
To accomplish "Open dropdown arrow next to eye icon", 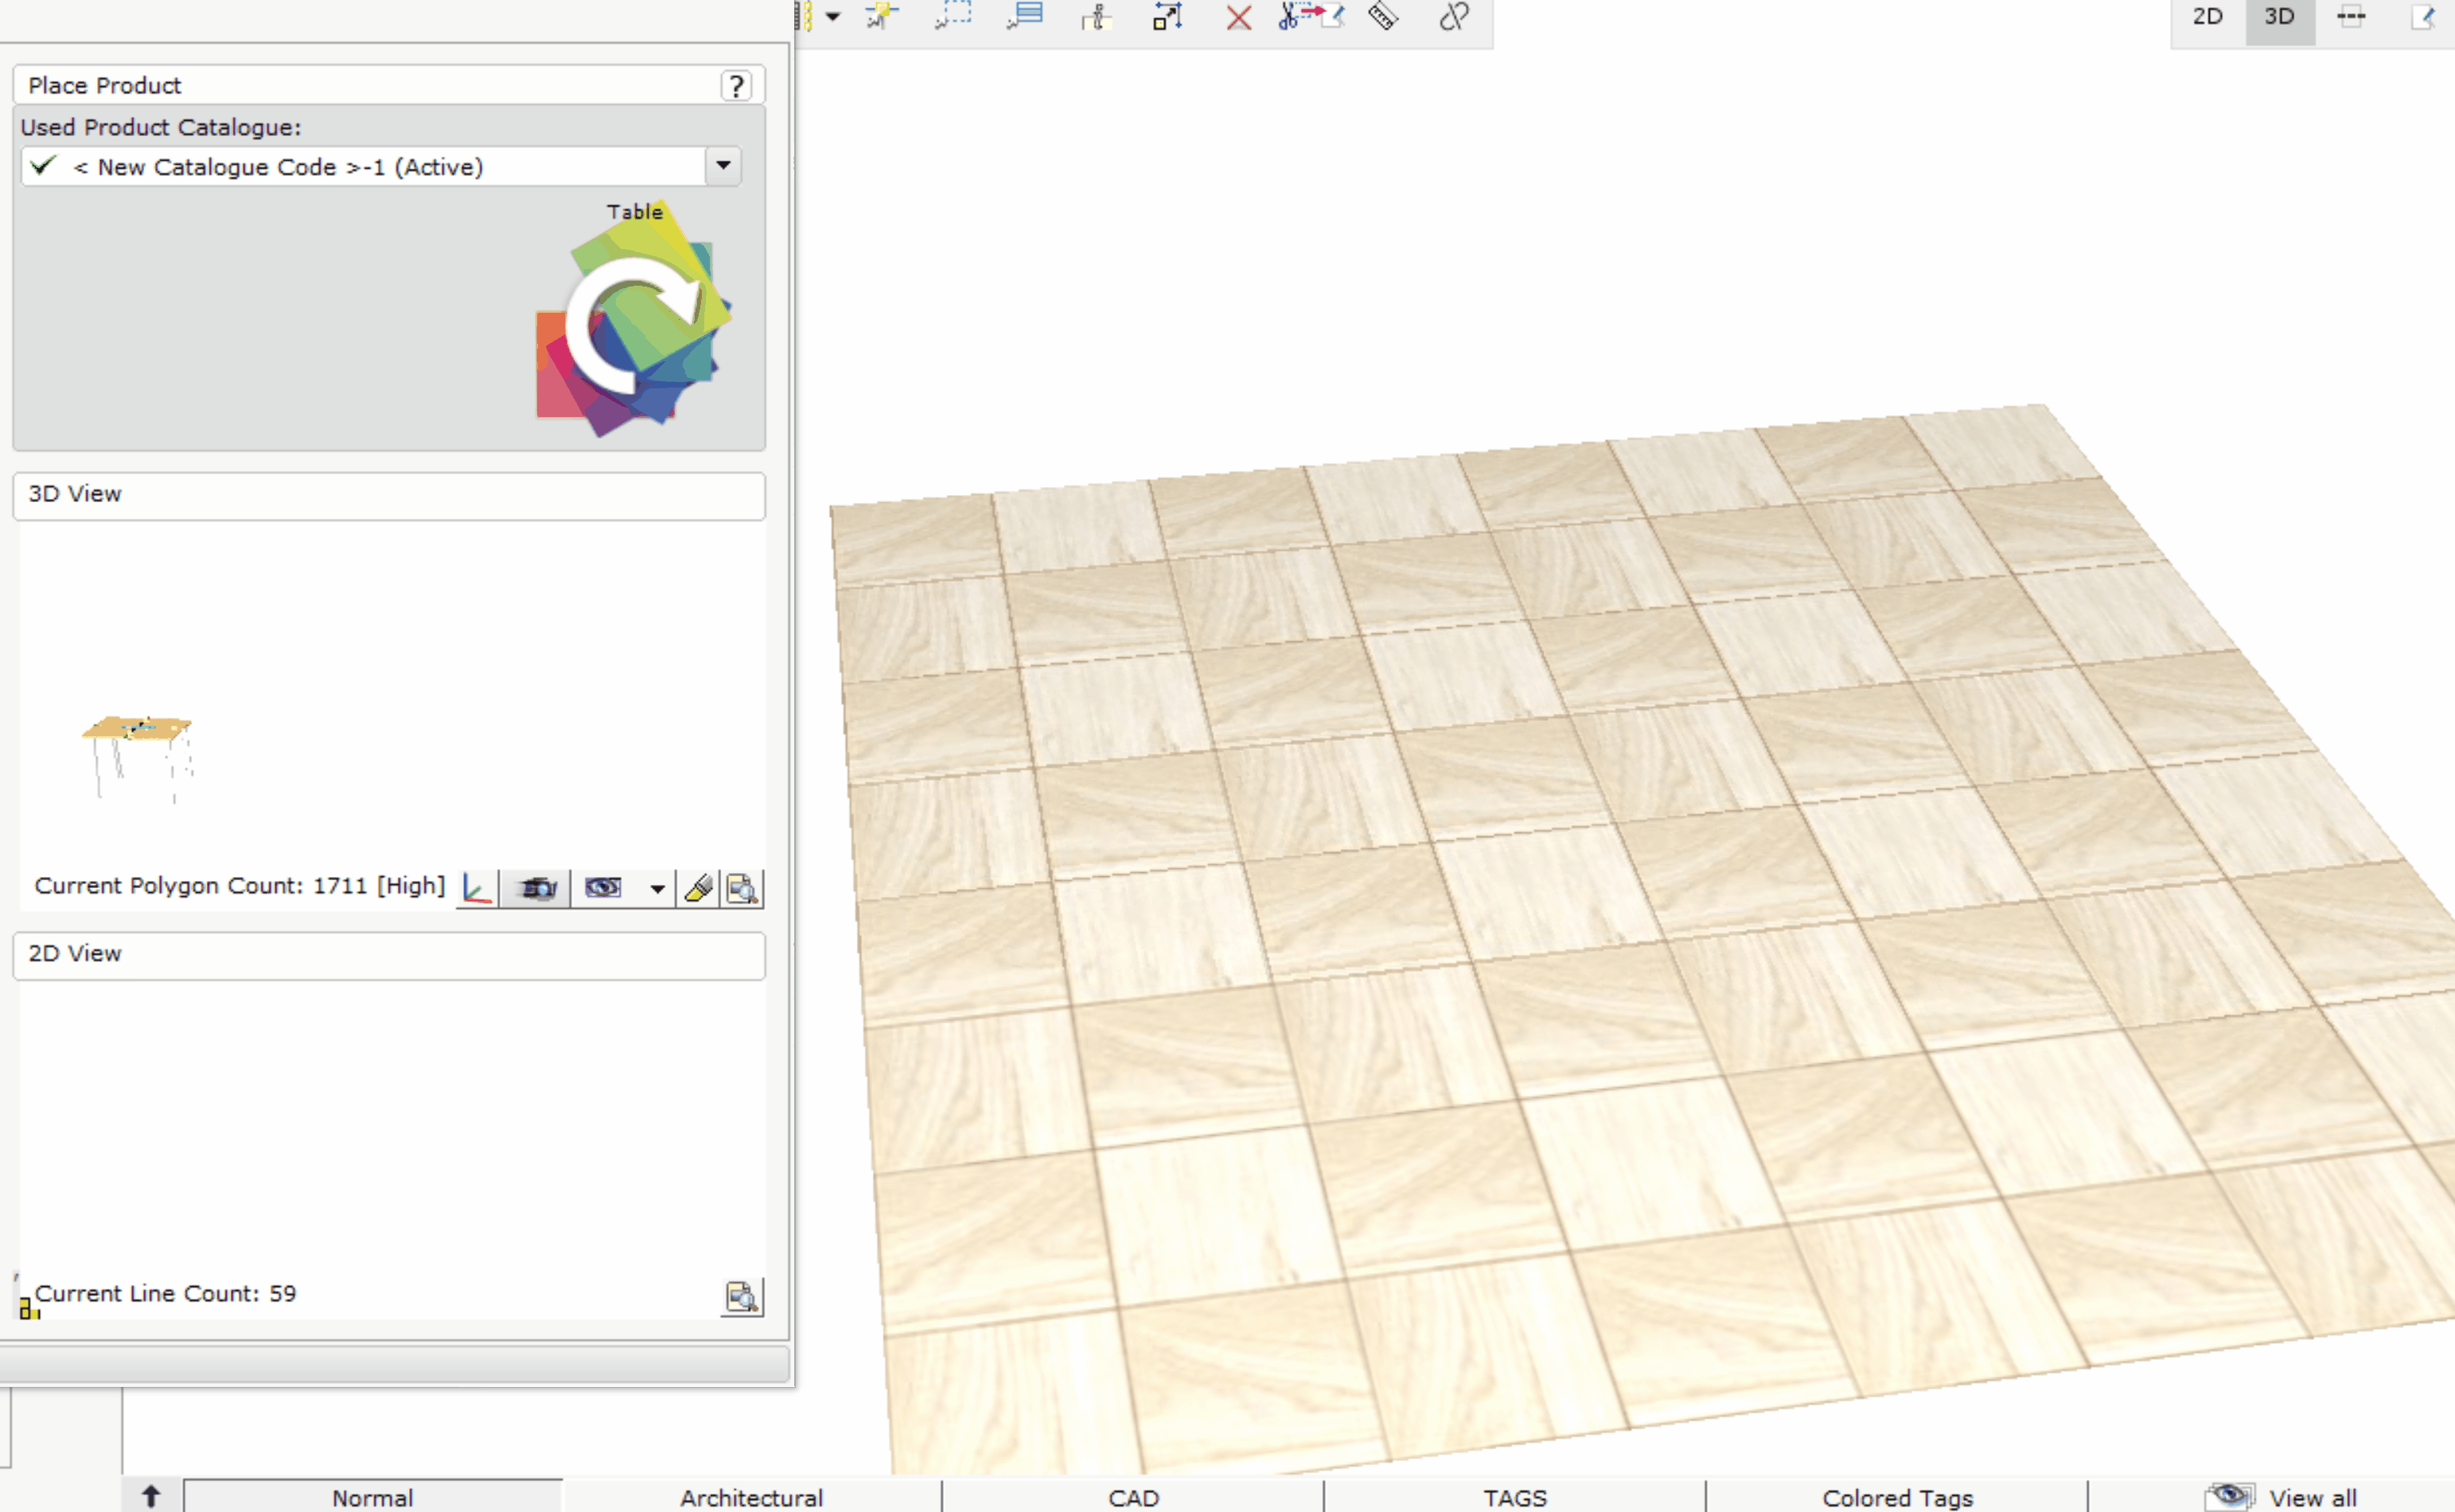I will 657,889.
